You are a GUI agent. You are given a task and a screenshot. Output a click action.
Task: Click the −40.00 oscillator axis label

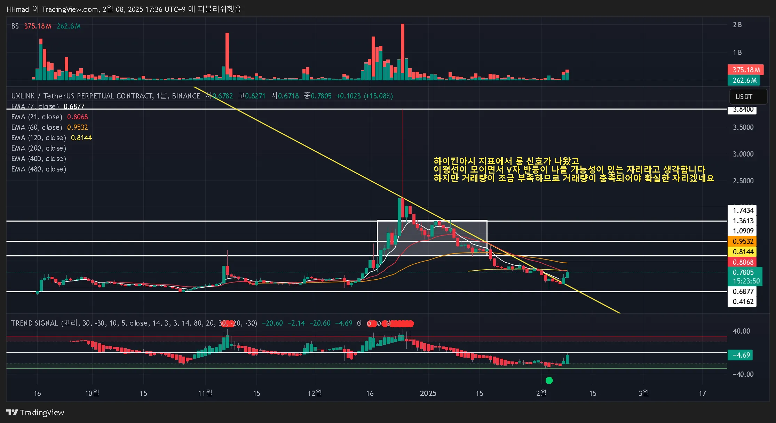pos(743,374)
